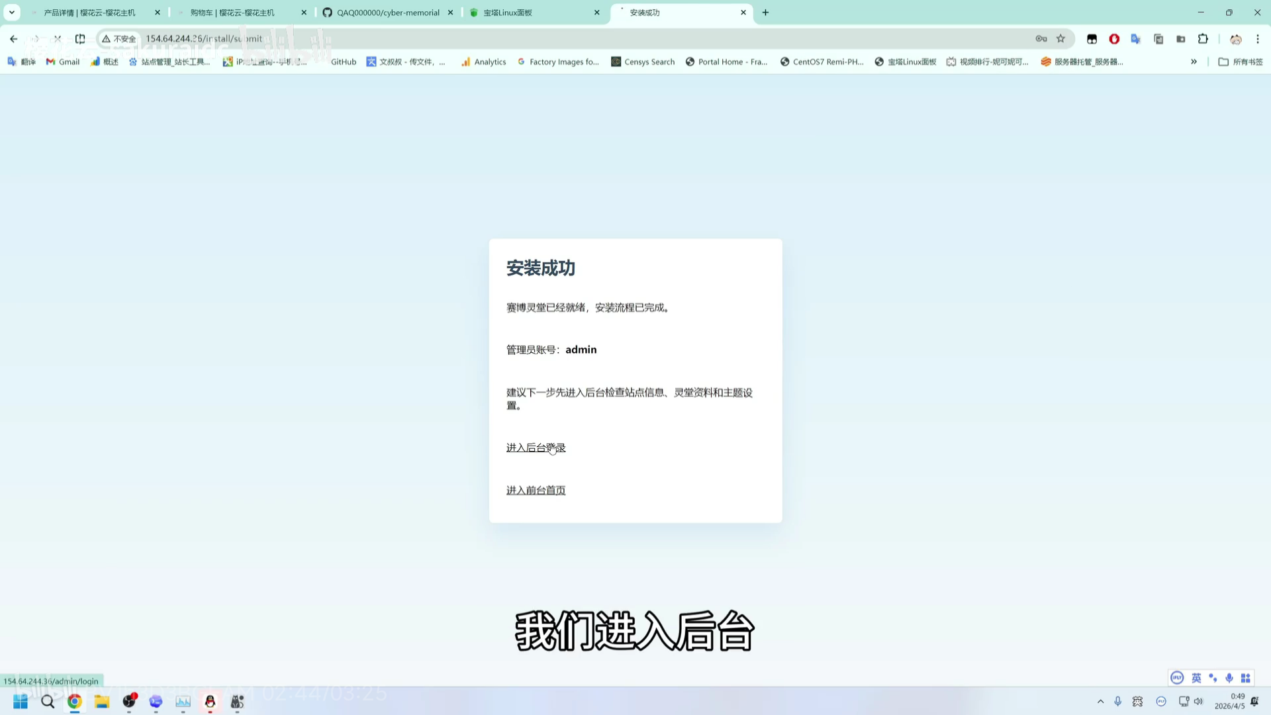Toggle the speaker volume icon
The image size is (1271, 715).
(x=1198, y=702)
